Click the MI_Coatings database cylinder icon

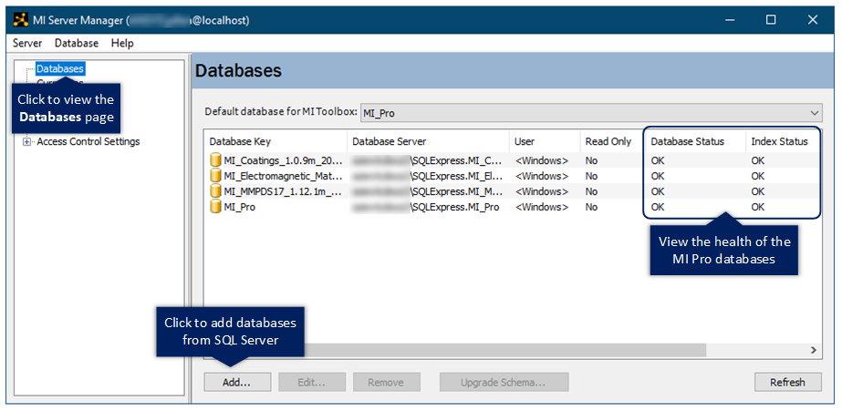pyautogui.click(x=215, y=160)
